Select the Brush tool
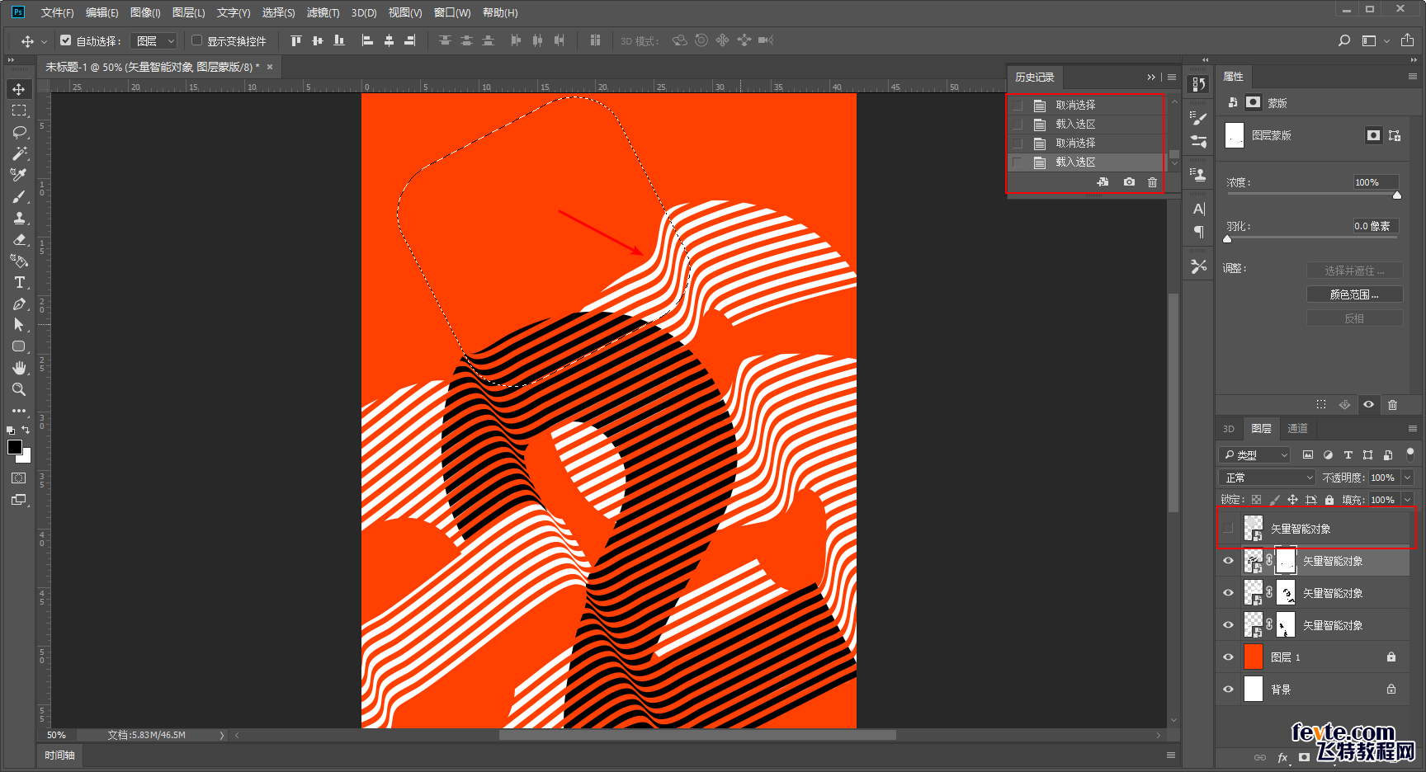1426x772 pixels. coord(19,196)
